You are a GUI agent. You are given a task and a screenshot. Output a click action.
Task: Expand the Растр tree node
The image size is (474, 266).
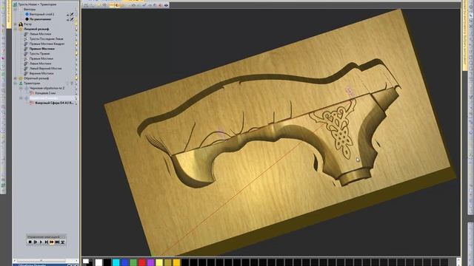tap(16, 24)
